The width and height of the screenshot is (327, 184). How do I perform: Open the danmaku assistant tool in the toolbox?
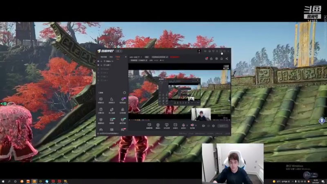tap(101, 100)
